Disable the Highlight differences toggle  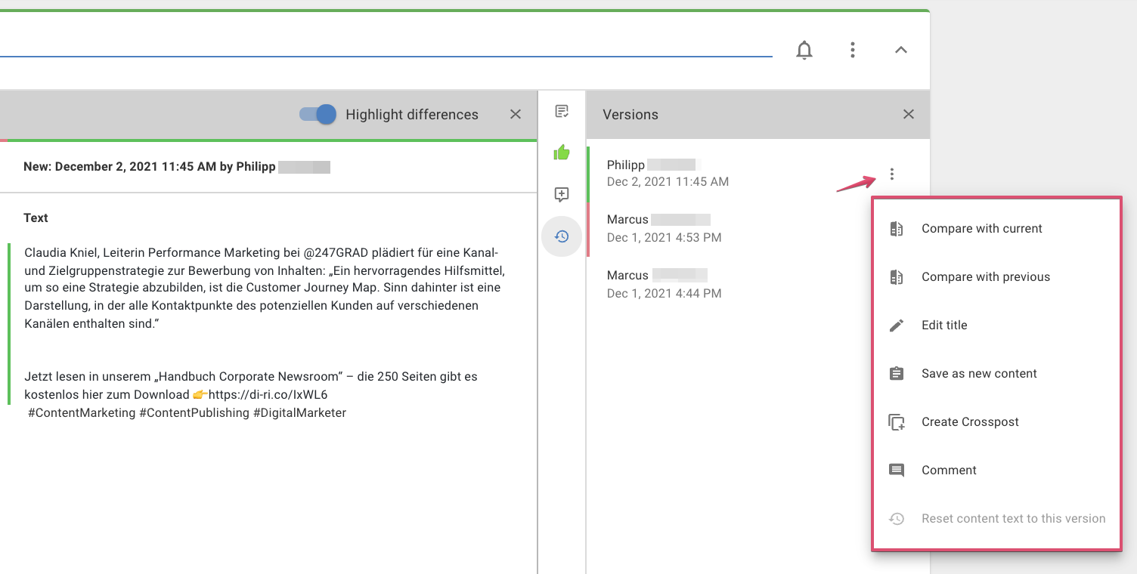point(318,114)
